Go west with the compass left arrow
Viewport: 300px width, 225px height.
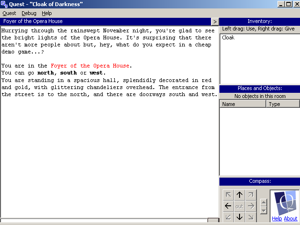point(228,206)
